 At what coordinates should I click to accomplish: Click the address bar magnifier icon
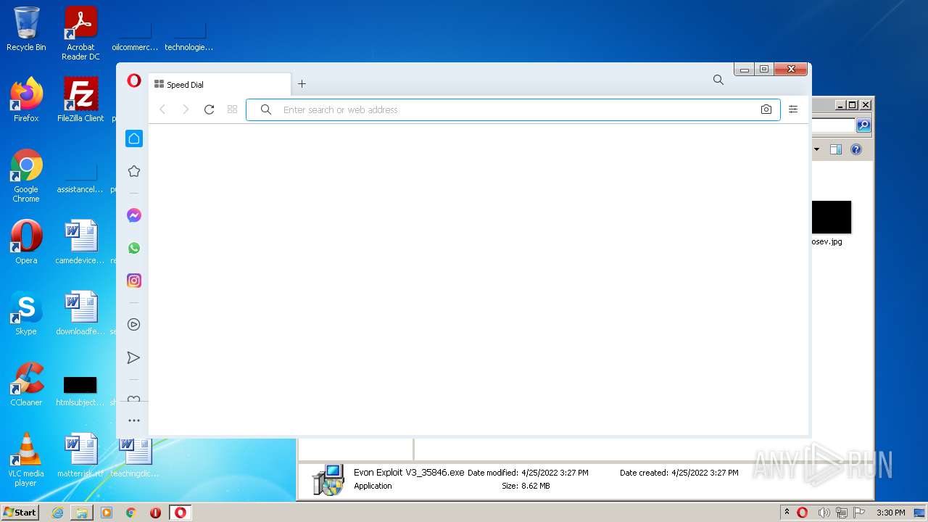pyautogui.click(x=266, y=109)
